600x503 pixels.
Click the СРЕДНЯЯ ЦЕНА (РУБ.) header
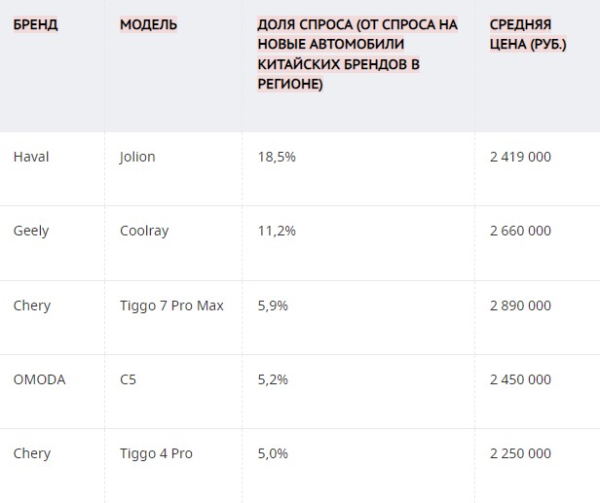click(528, 34)
